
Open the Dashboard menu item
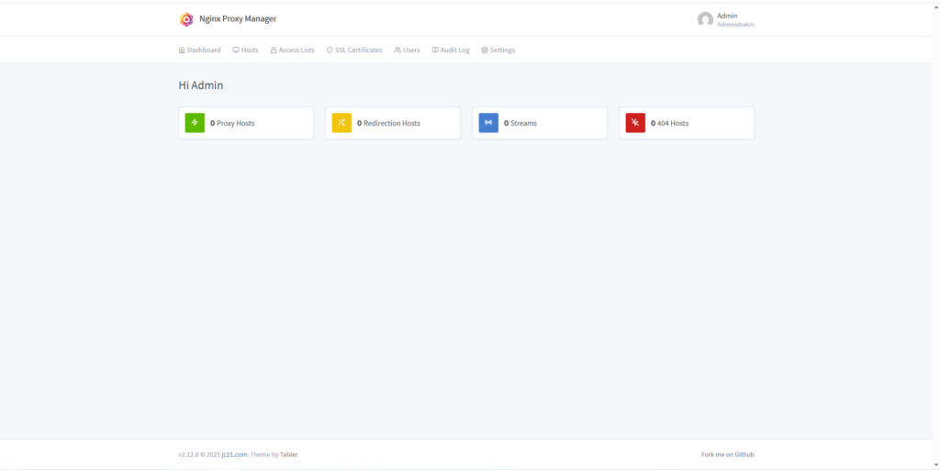point(199,50)
